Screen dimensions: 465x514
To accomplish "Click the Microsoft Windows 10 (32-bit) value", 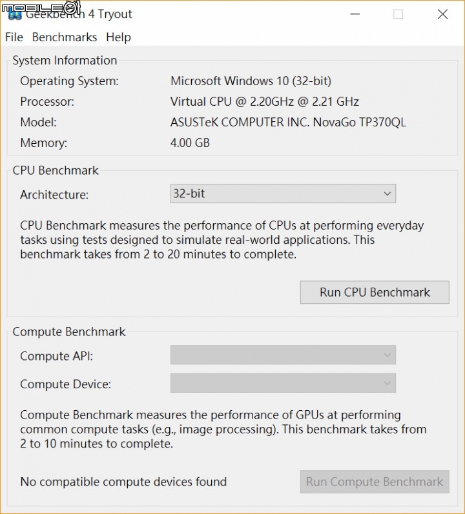I will (x=251, y=81).
